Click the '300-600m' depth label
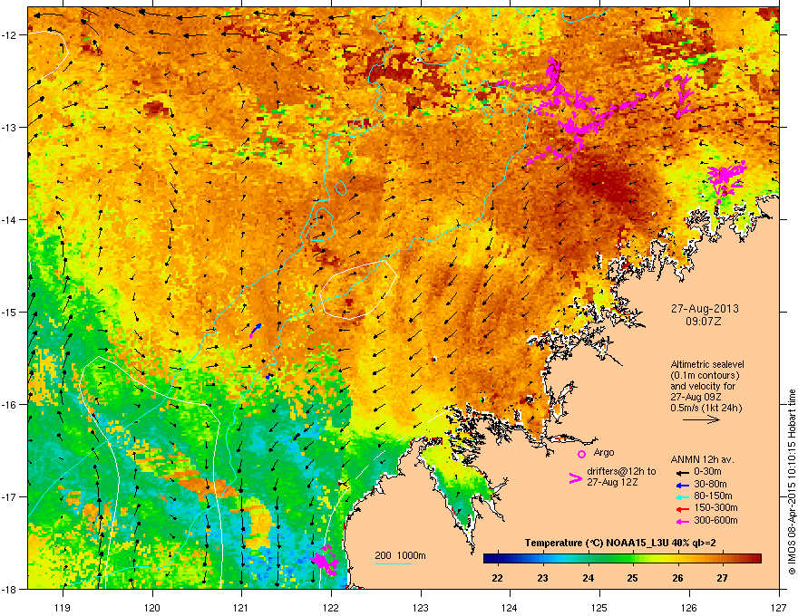798x616 pixels. [715, 521]
